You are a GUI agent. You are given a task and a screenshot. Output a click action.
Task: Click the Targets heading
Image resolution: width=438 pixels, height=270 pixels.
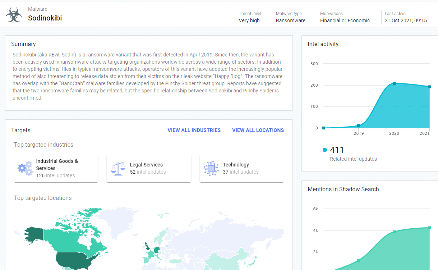pos(21,130)
